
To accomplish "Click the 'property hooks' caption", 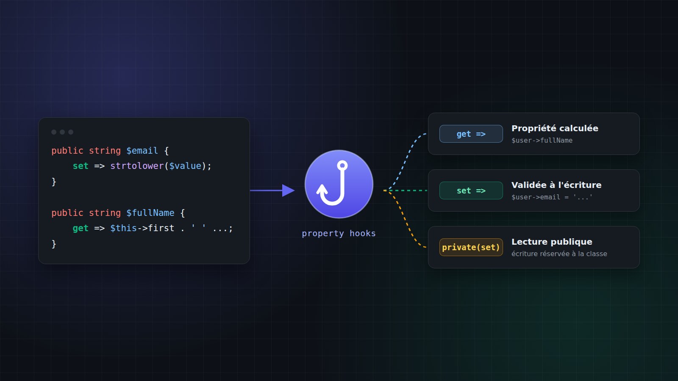I will pyautogui.click(x=339, y=233).
